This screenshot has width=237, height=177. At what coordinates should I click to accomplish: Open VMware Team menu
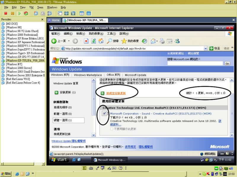[40, 7]
